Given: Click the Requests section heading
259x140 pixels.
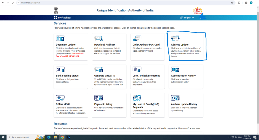Looking at the screenshot, I should click(x=60, y=124).
